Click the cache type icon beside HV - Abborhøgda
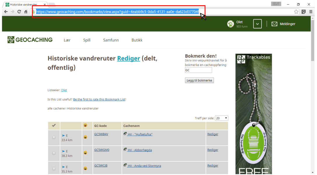Screen dimensions: 317x175 (x=125, y=149)
